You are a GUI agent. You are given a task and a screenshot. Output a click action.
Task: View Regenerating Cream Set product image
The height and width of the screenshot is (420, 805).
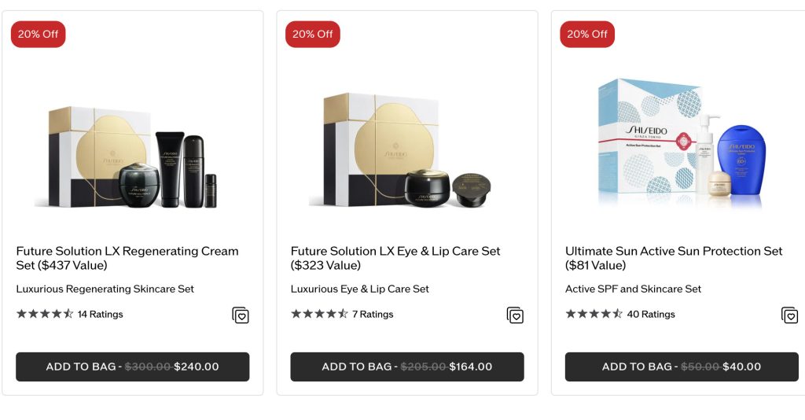pyautogui.click(x=132, y=150)
